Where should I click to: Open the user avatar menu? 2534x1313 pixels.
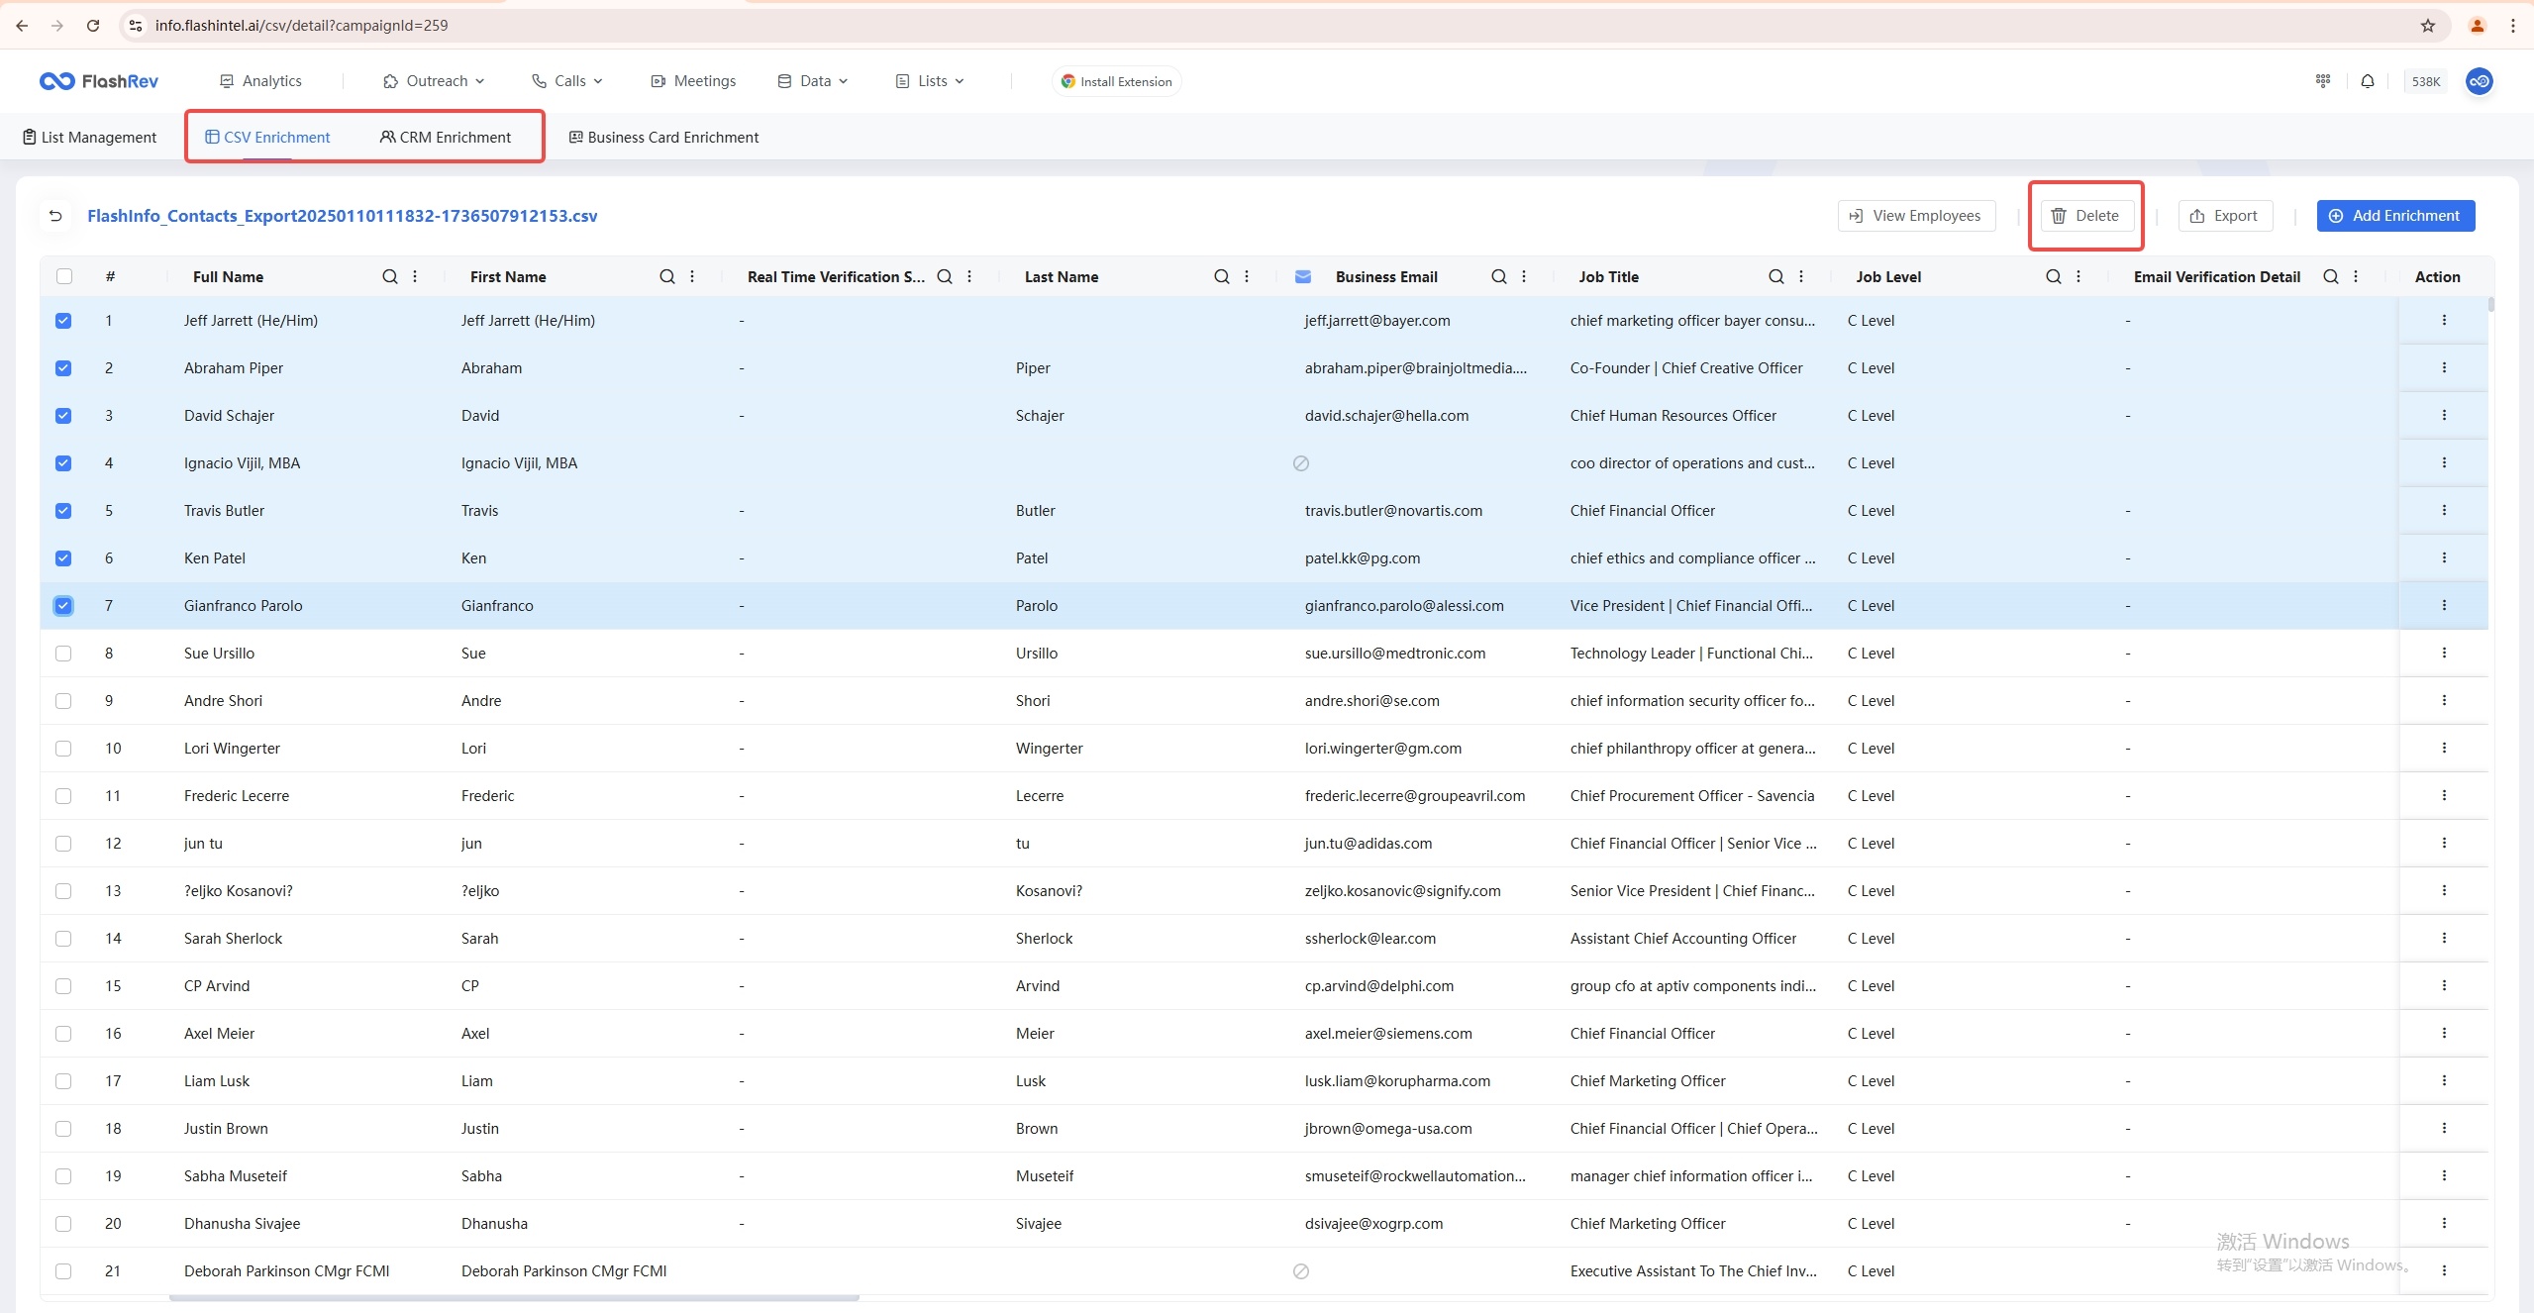point(2479,81)
